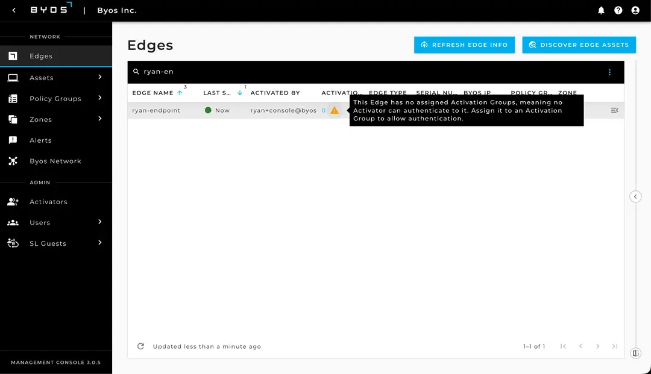Click the Assets laptop icon
The width and height of the screenshot is (651, 374).
click(x=13, y=78)
